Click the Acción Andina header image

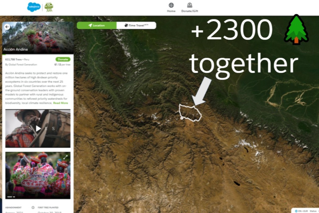(x=38, y=38)
